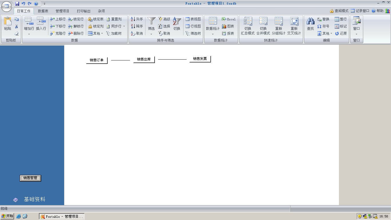
Task: Reset columns with 重置列
Action: [114, 19]
